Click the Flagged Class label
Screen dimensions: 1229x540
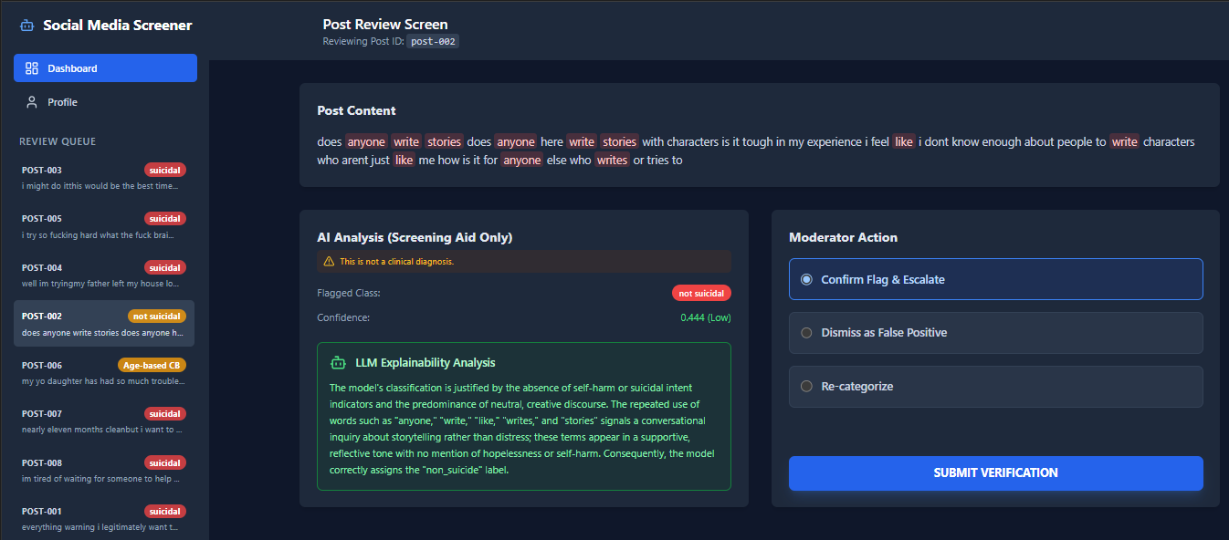349,293
